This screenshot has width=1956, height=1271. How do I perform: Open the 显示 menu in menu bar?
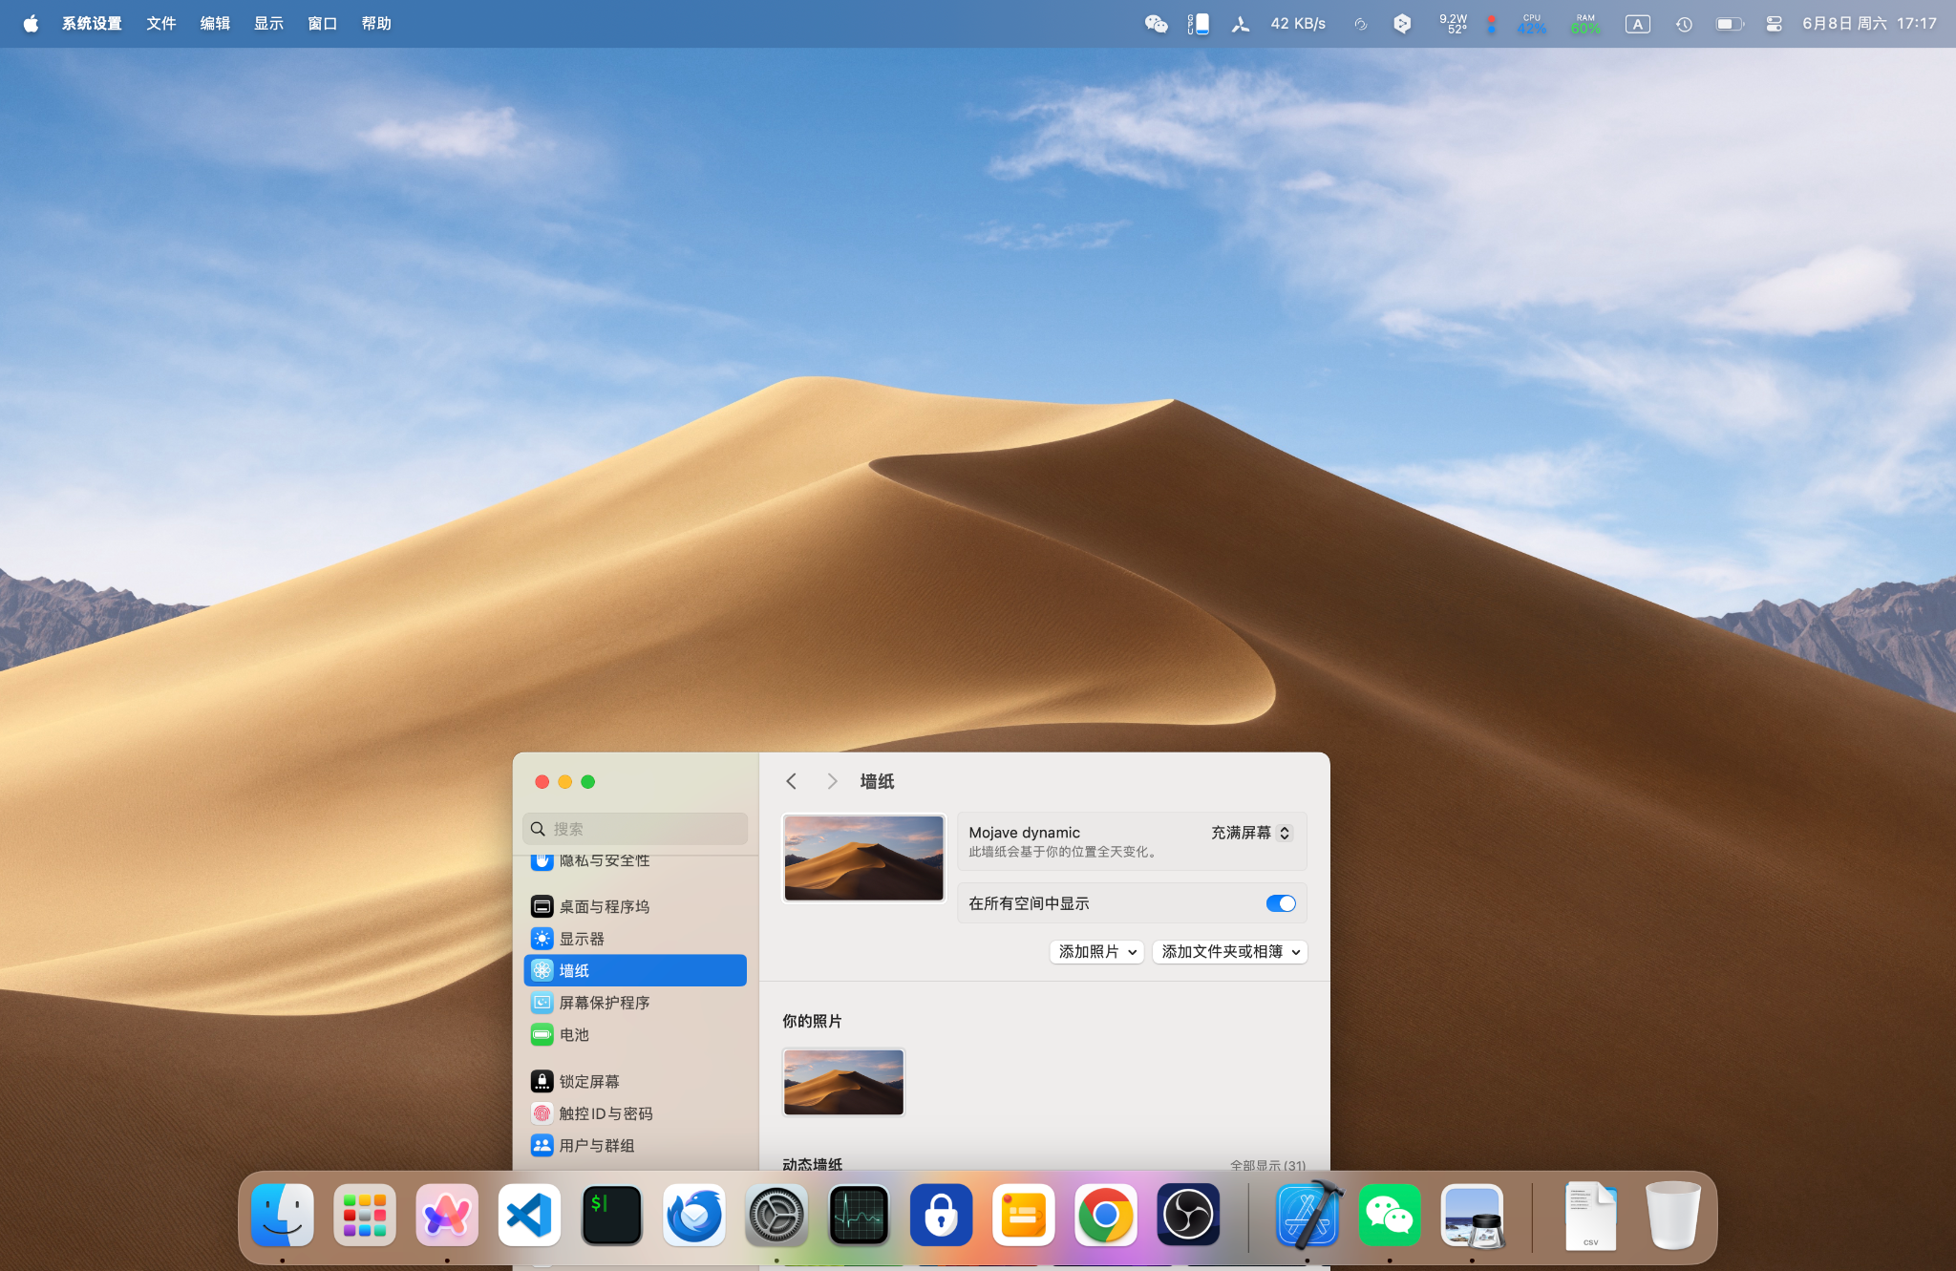coord(268,24)
